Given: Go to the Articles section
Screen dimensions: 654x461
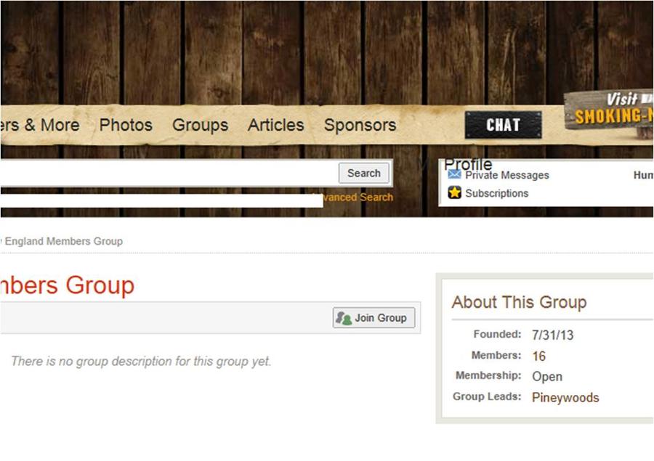Looking at the screenshot, I should (275, 125).
